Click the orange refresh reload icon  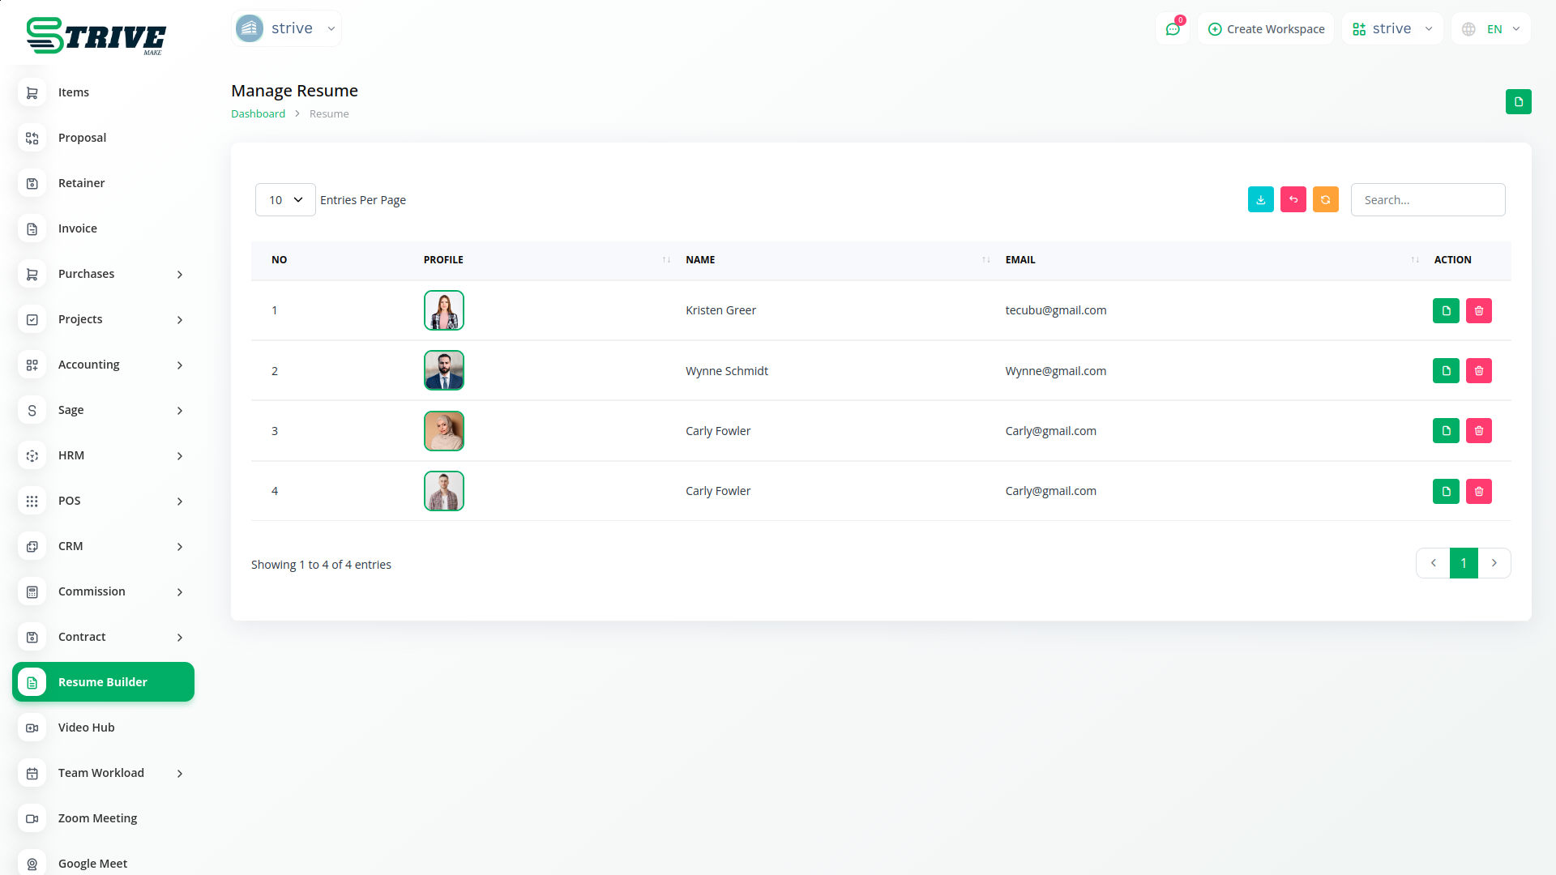(x=1325, y=199)
